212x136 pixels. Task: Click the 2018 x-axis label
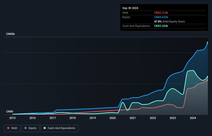[73, 118]
